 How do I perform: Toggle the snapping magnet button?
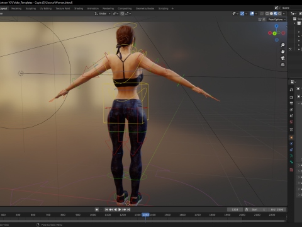coord(122,13)
